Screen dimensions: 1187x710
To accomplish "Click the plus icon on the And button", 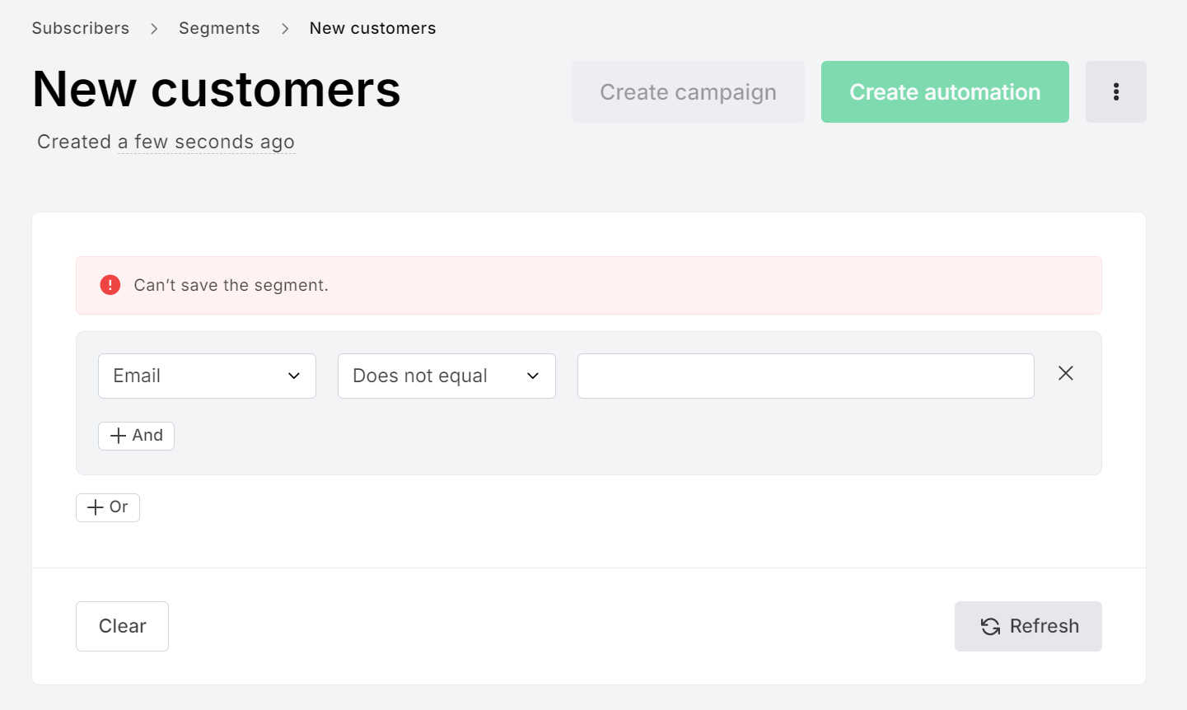I will click(x=118, y=436).
